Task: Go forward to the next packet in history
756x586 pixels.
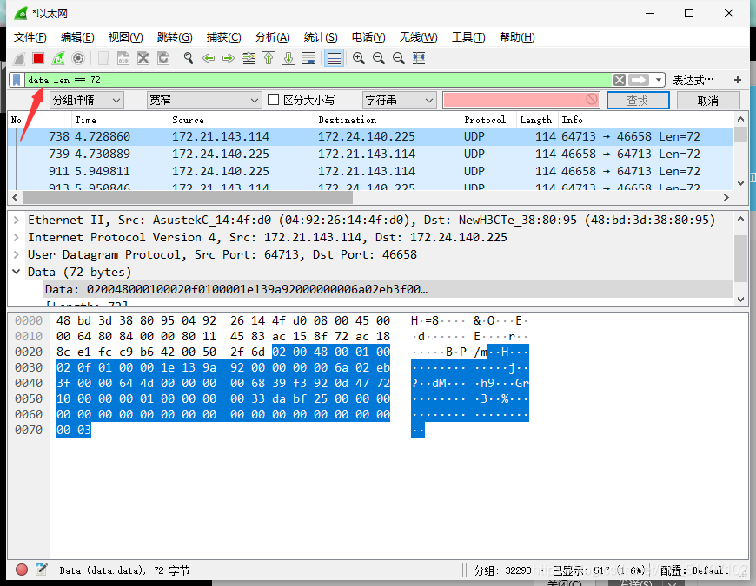Action: tap(228, 58)
